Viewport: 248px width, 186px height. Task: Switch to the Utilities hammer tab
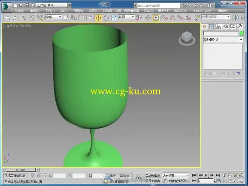tap(240, 27)
